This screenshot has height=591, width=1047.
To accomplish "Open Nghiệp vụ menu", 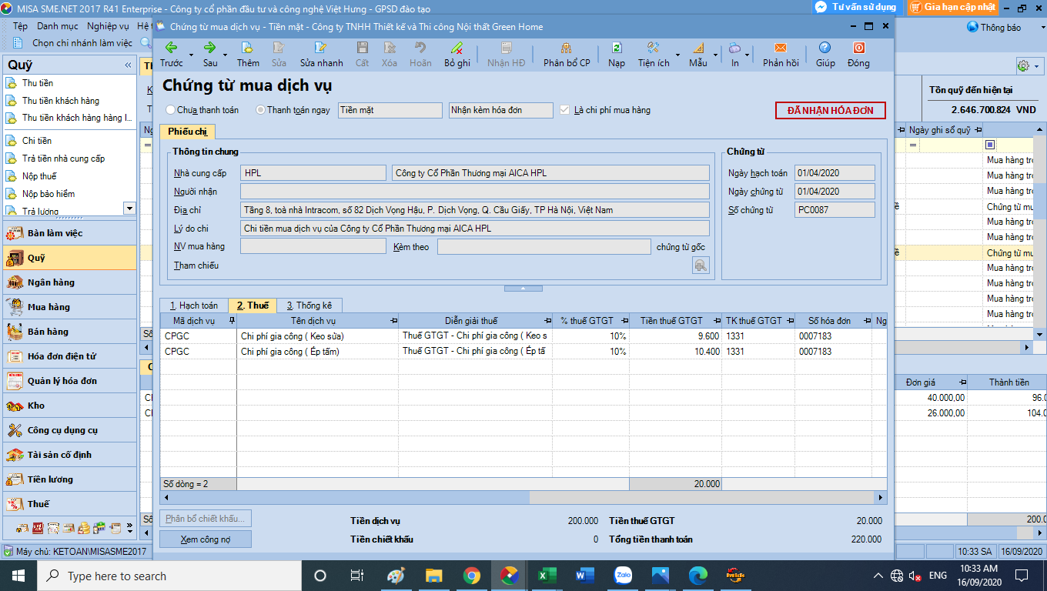I will tap(108, 27).
